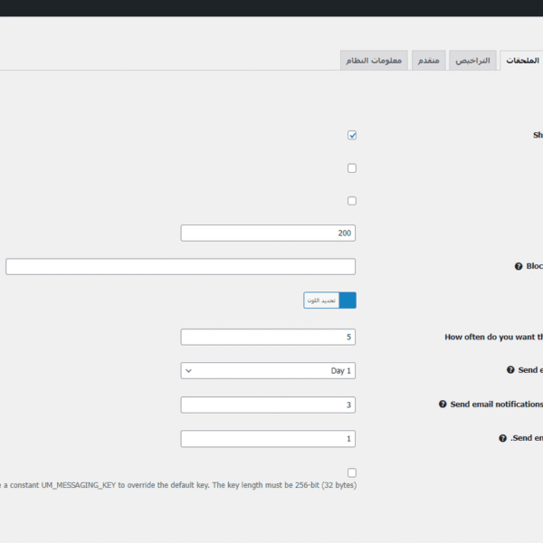Focus the empty wide Block text field

click(x=181, y=267)
